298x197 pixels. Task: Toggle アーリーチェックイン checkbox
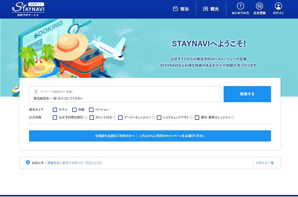tap(120, 117)
